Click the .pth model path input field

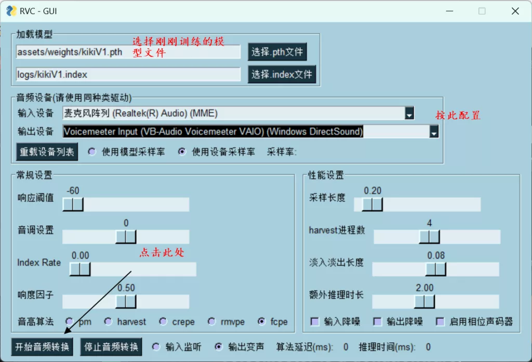click(x=128, y=52)
